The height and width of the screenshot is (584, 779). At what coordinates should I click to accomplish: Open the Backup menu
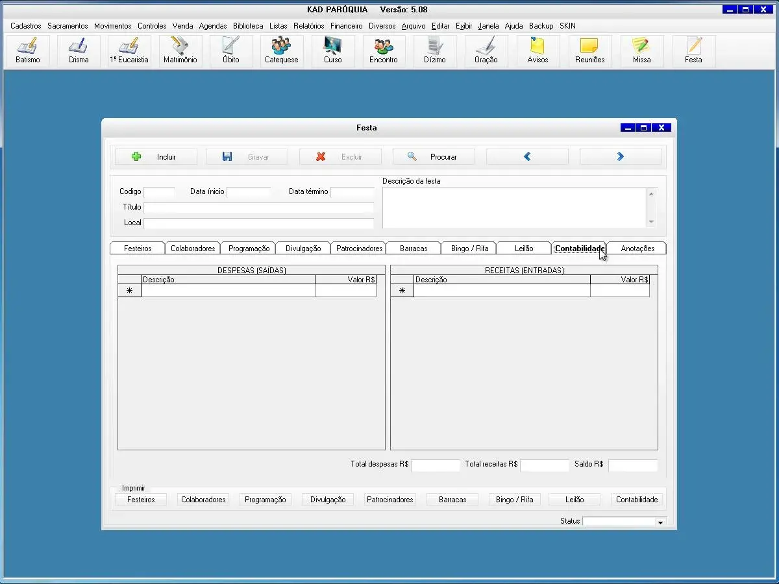click(541, 26)
